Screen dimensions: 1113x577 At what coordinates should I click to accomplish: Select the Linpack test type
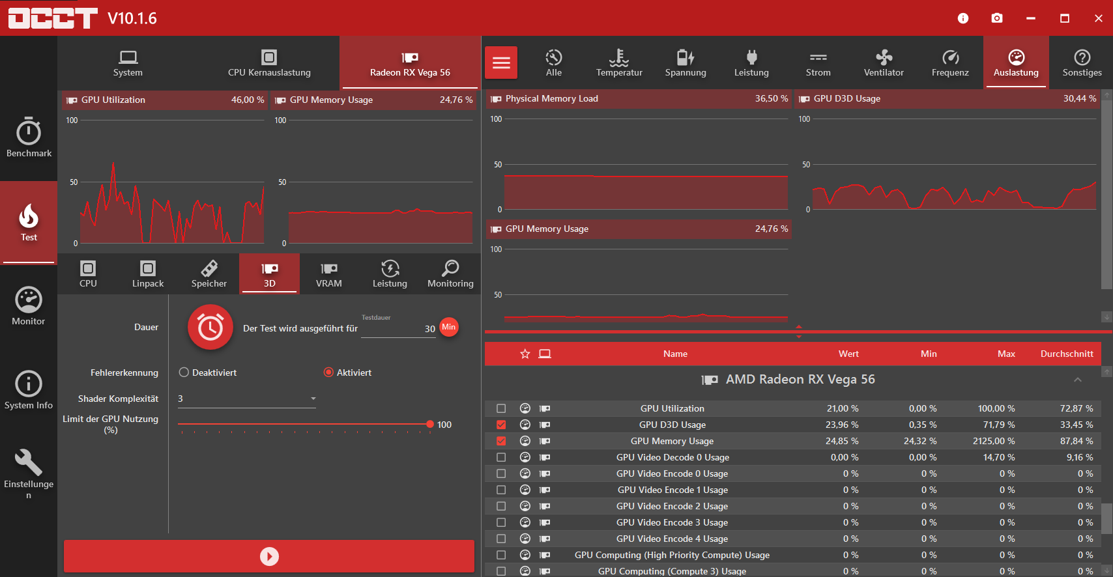click(148, 274)
